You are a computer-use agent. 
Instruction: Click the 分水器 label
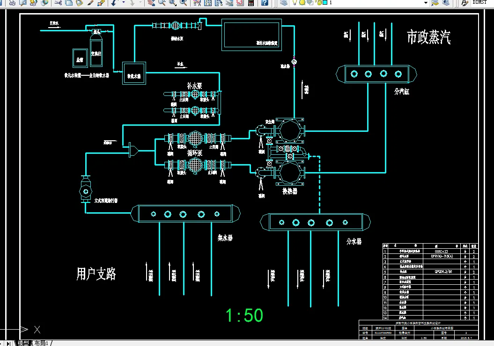[354, 241]
